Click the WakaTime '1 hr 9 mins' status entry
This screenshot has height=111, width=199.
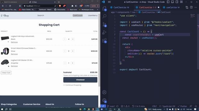(x=138, y=106)
